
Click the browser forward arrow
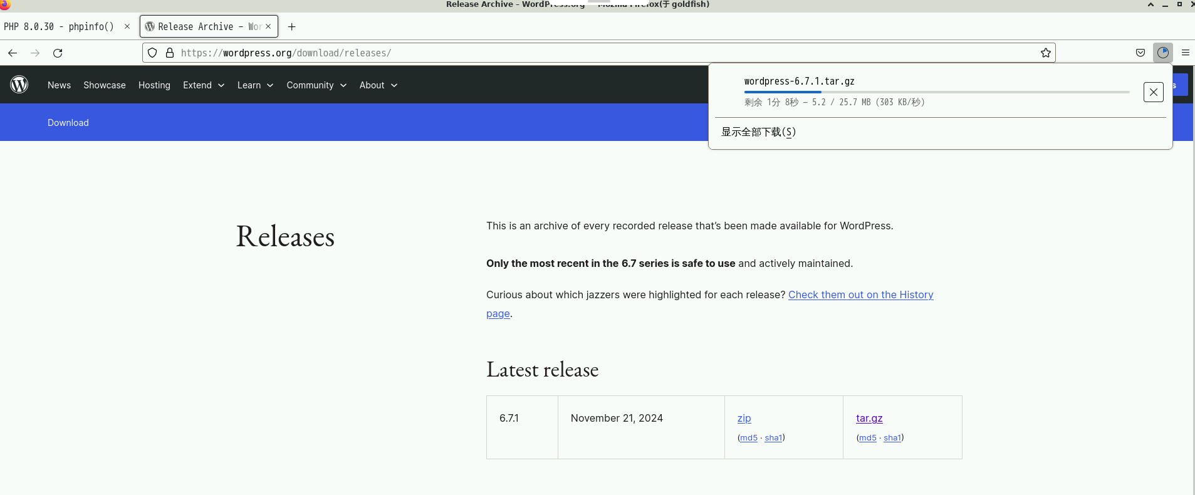point(35,53)
